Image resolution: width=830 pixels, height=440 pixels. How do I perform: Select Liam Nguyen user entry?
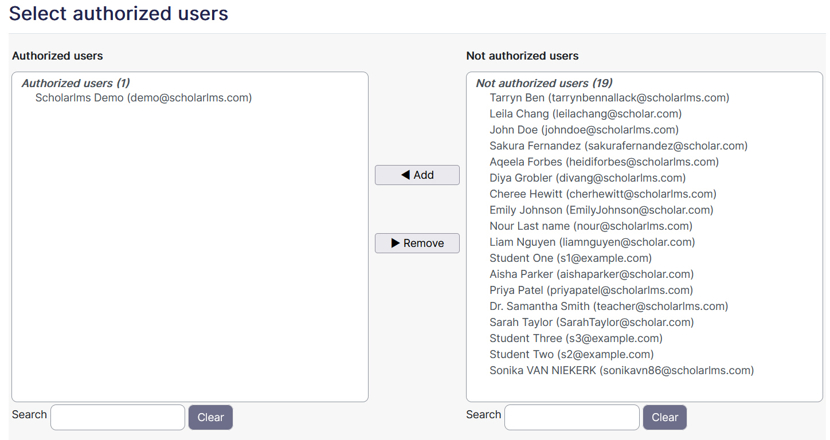pos(592,242)
